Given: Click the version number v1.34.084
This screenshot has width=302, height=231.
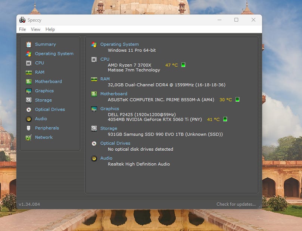Looking at the screenshot, I should [x=29, y=204].
